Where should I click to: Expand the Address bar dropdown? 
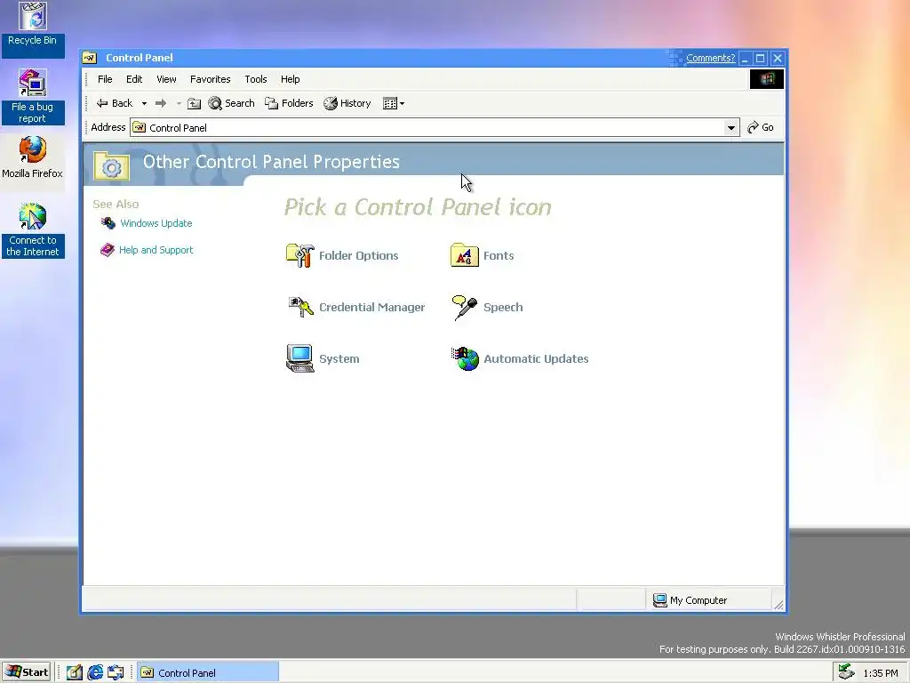coord(731,128)
